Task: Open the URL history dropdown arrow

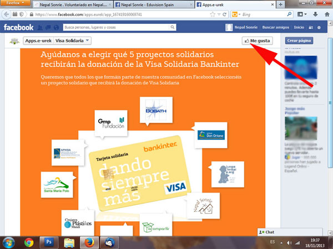Action: click(219, 14)
